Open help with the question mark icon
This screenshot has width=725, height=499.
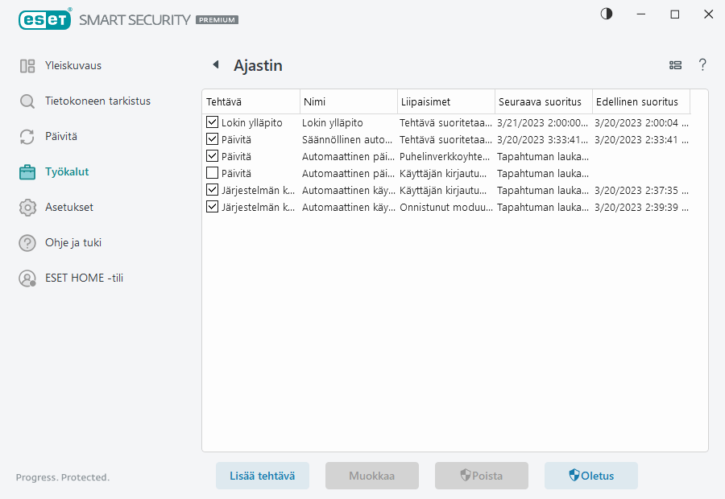(702, 65)
